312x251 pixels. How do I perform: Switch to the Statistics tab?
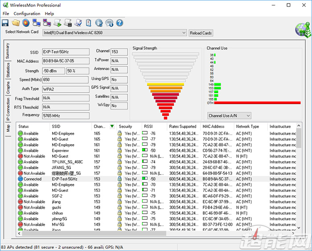tap(8, 70)
